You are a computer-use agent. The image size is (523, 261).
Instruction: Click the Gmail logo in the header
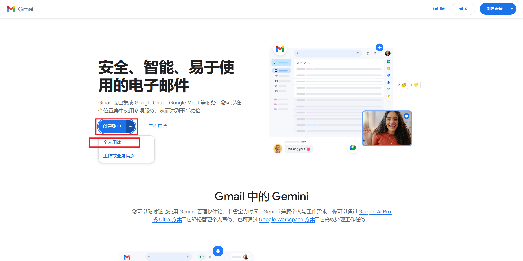(21, 9)
